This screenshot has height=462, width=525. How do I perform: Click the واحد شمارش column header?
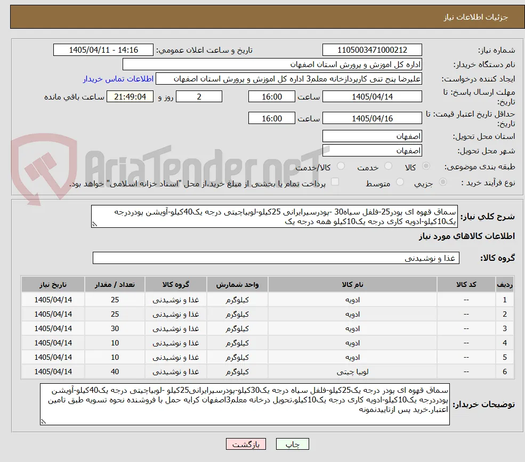click(x=237, y=284)
